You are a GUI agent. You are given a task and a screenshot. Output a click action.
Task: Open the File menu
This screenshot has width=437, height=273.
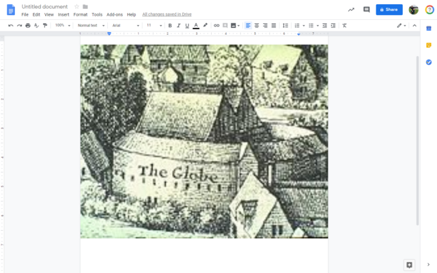point(25,14)
